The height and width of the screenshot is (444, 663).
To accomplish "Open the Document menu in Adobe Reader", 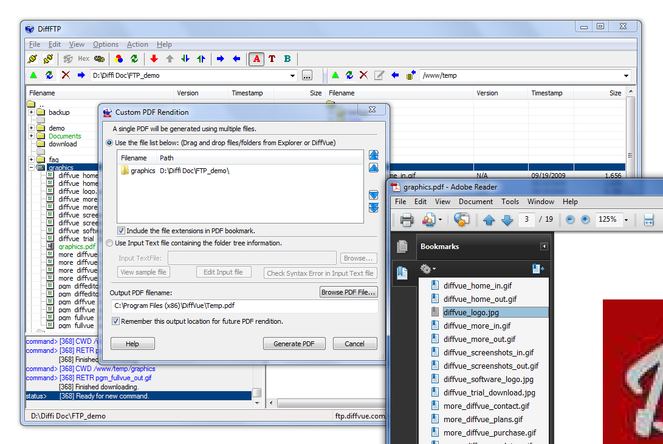I will (476, 202).
